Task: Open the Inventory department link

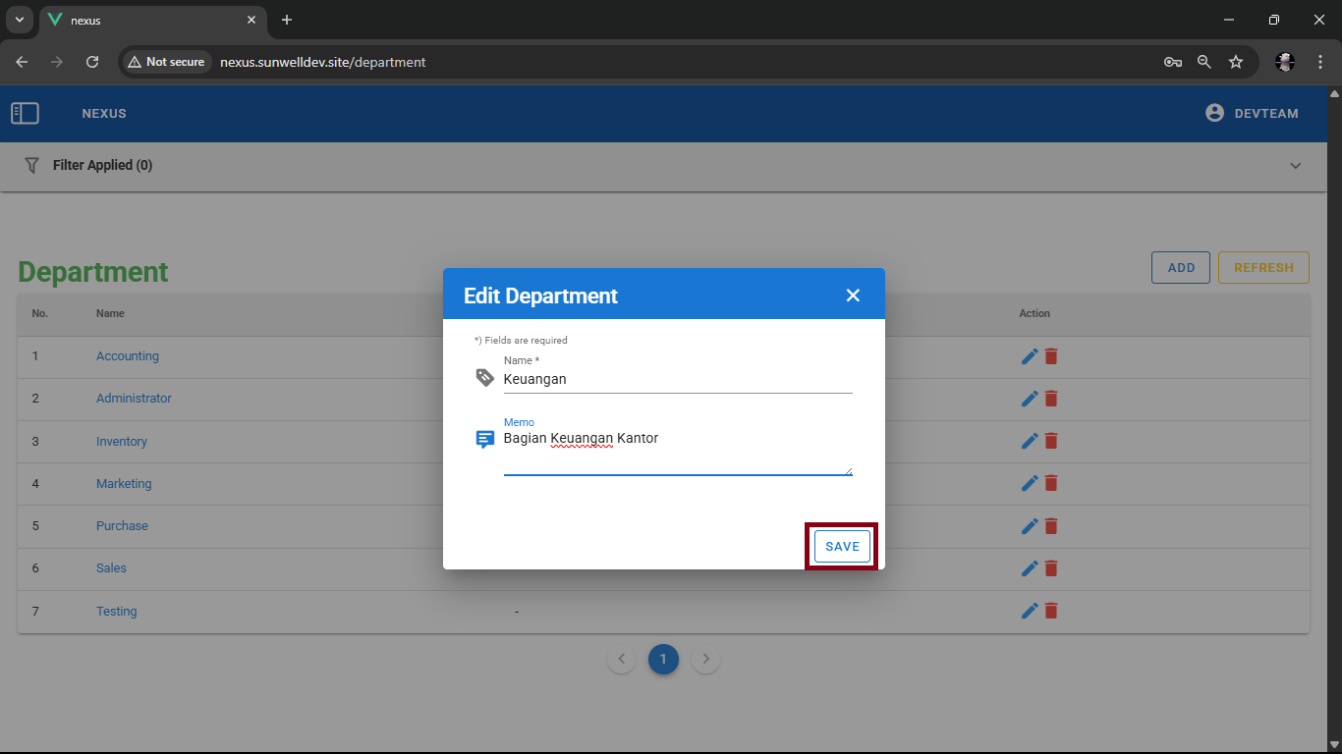Action: 122,442
